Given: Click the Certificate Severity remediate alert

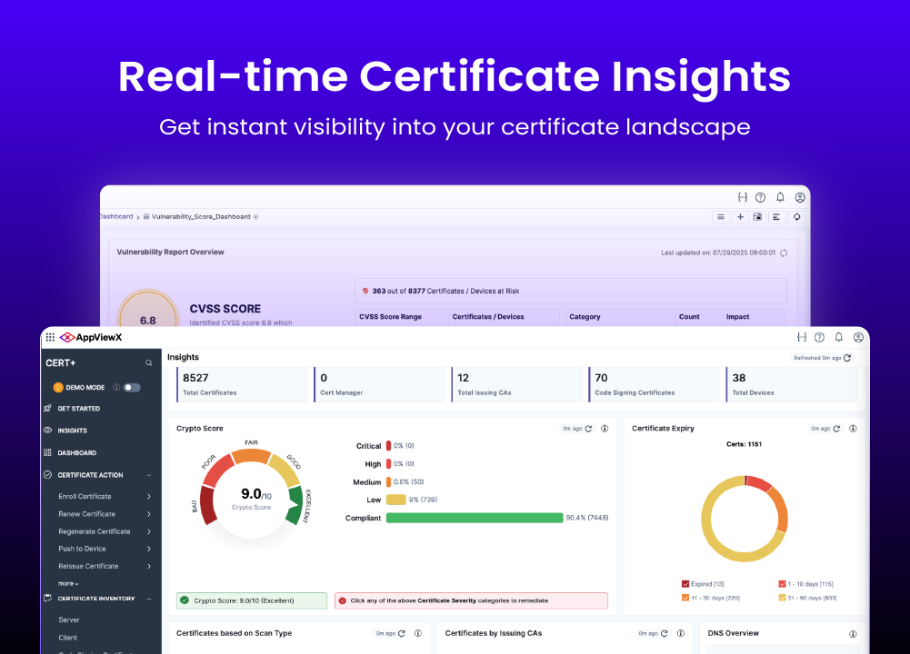Looking at the screenshot, I should 471,600.
